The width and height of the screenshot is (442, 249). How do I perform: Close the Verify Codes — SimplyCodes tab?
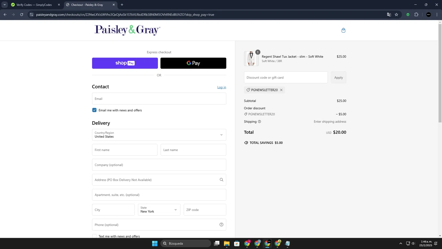click(59, 5)
